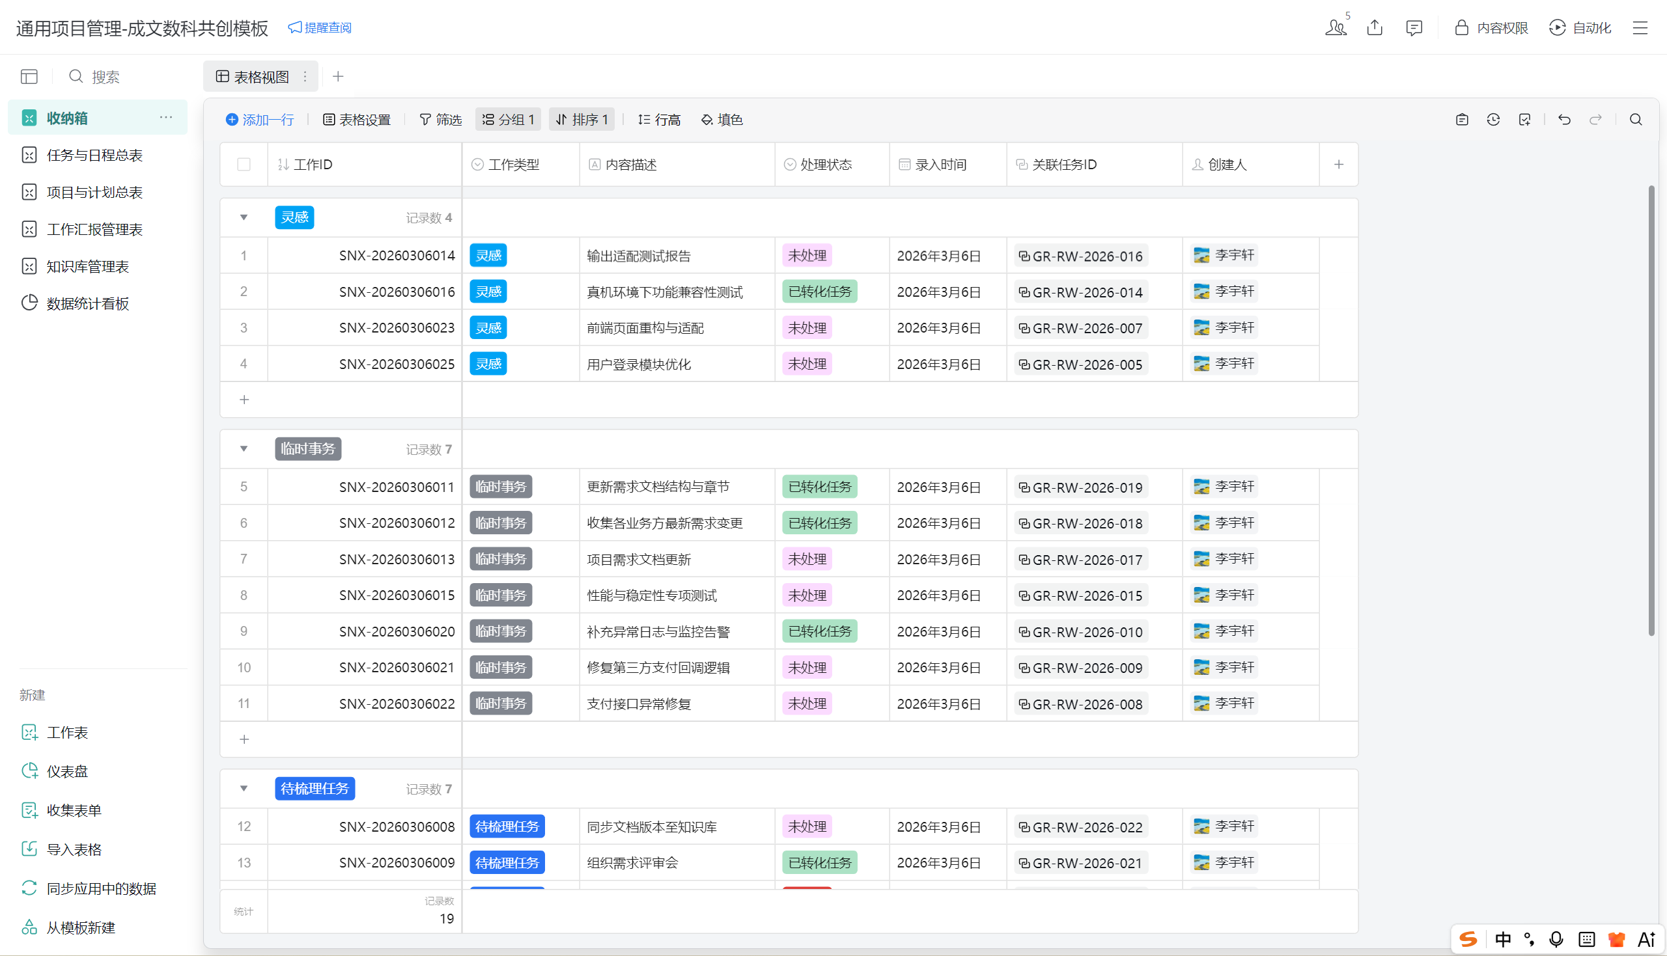Open 任务与日程总表 in sidebar
This screenshot has width=1667, height=956.
coord(94,156)
